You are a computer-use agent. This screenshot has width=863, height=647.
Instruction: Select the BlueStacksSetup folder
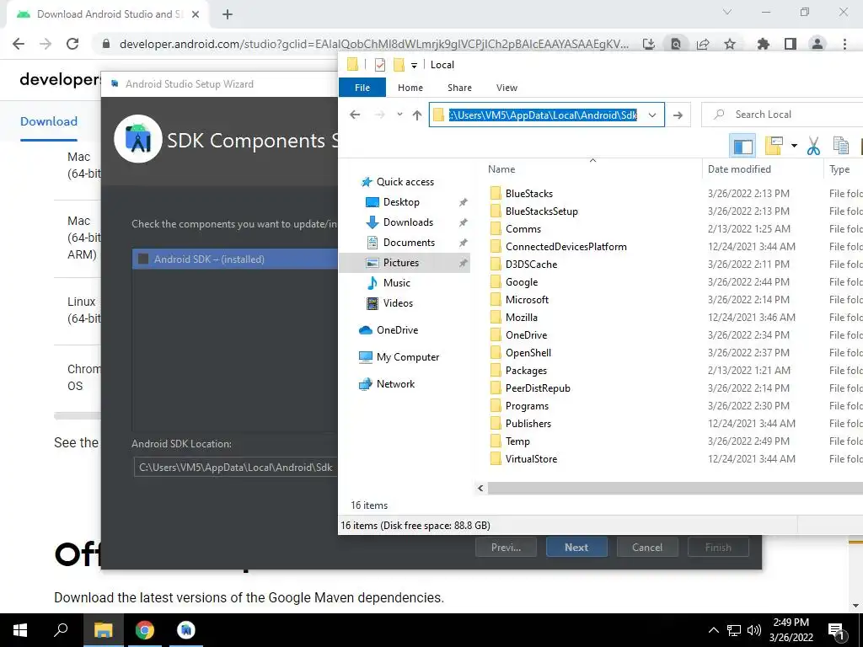[542, 211]
